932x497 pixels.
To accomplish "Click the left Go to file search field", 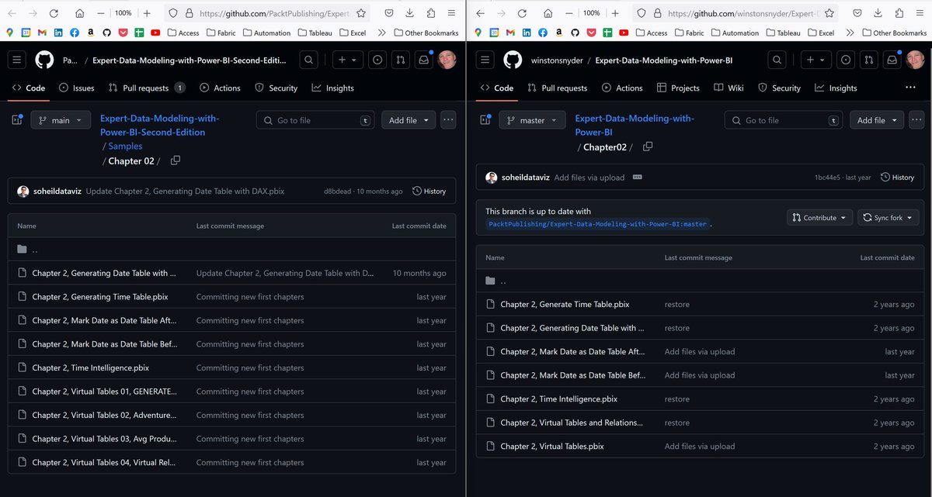I will tap(316, 120).
